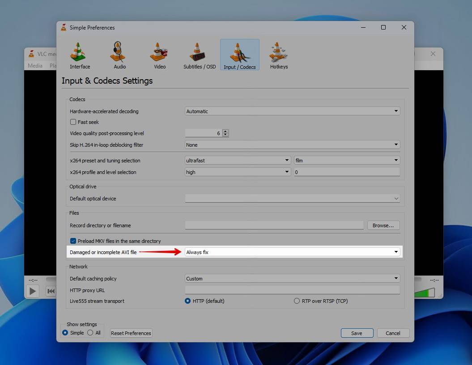The width and height of the screenshot is (472, 365).
Task: Close the Simple Preferences window
Action: [x=404, y=27]
